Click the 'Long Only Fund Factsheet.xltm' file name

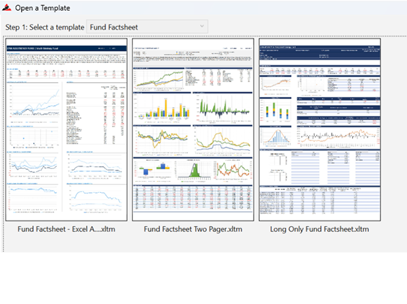point(319,229)
